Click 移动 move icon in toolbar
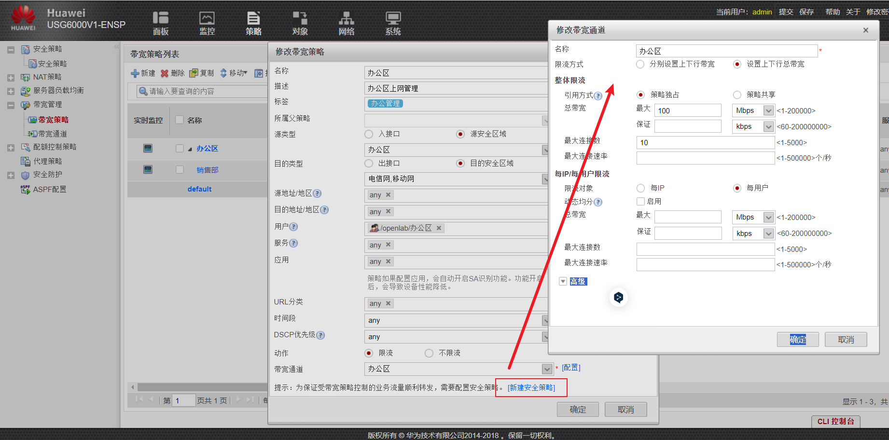The width and height of the screenshot is (889, 440). point(223,73)
